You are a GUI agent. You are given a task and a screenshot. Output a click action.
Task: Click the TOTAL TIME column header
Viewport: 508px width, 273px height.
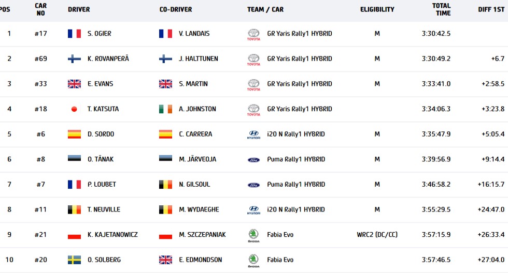pyautogui.click(x=442, y=9)
